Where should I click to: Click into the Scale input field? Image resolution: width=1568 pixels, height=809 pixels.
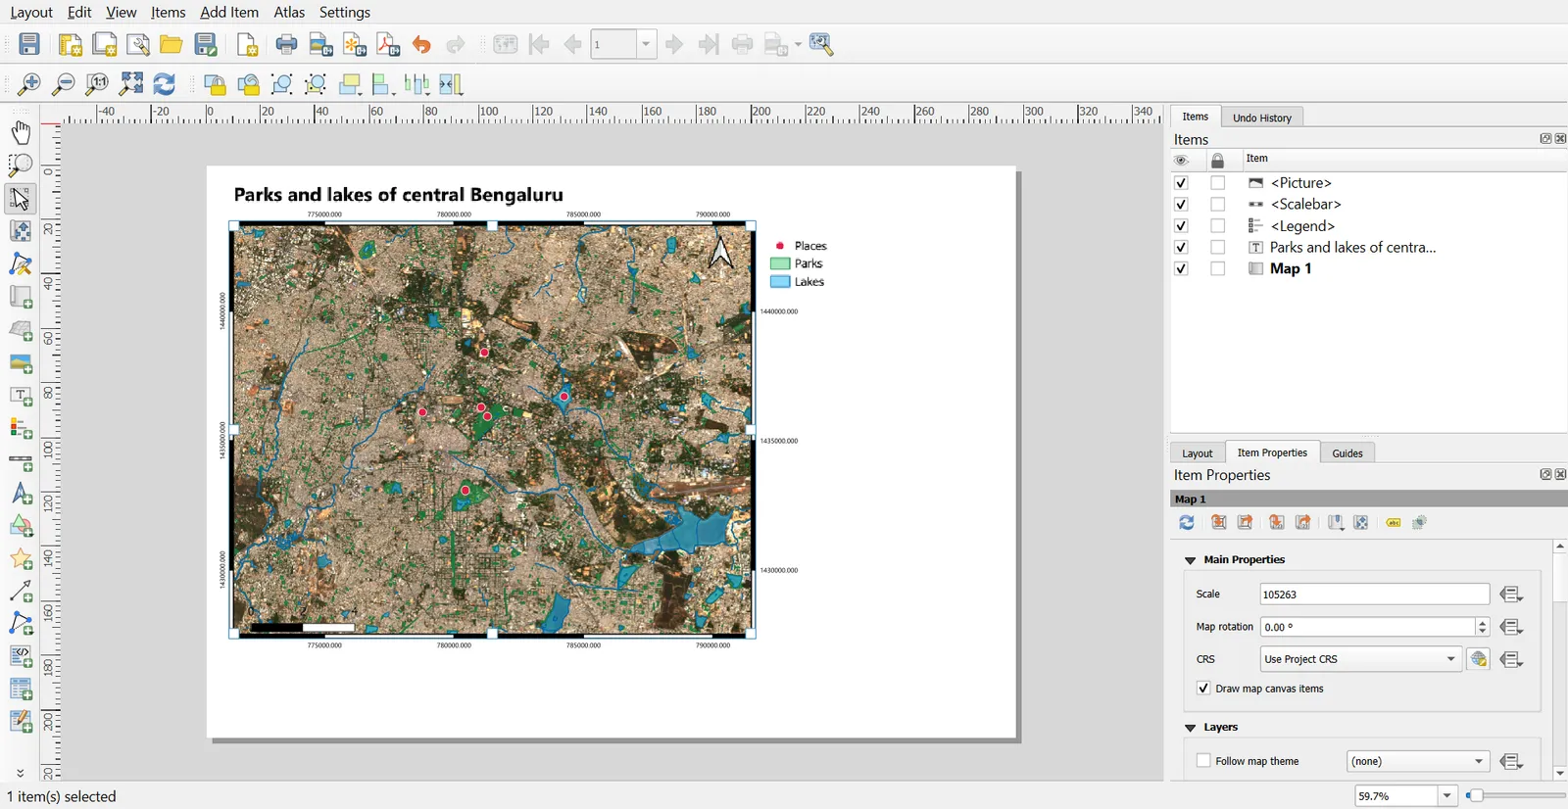[1374, 595]
